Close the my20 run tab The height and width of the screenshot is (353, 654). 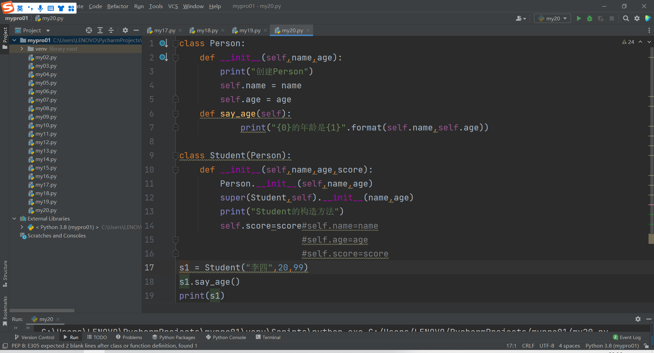[x=58, y=319]
